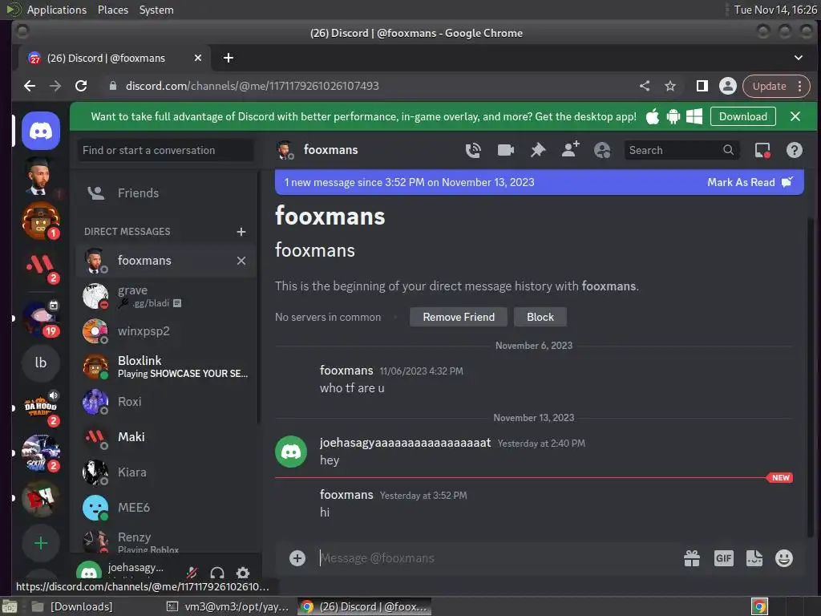Open the emoji picker
This screenshot has height=616, width=821.
[784, 558]
